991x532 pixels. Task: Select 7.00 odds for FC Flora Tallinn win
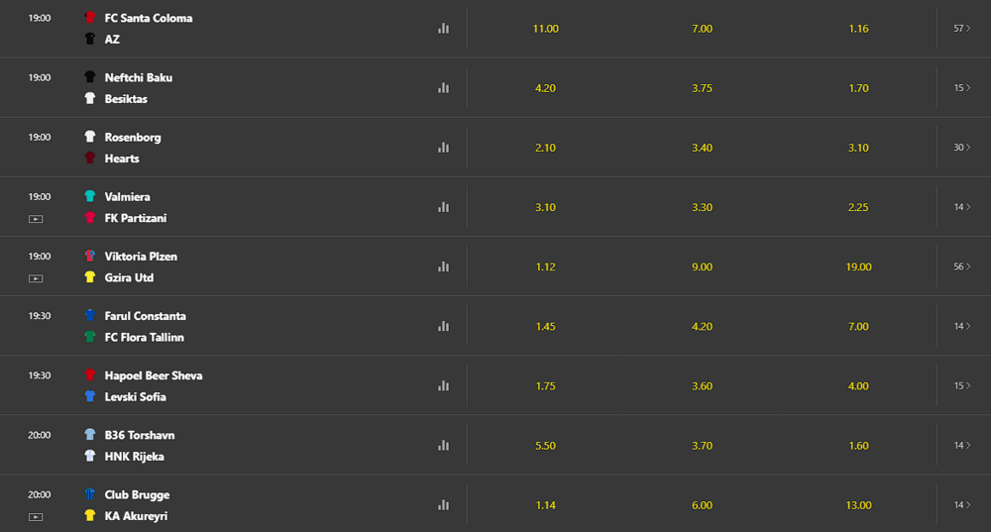858,326
